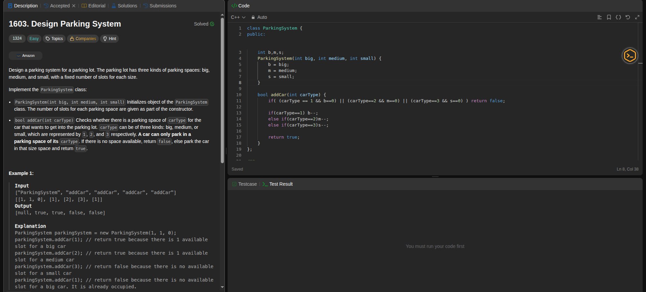The image size is (646, 292).
Task: Open the orange floating terminal icon
Action: click(x=630, y=56)
